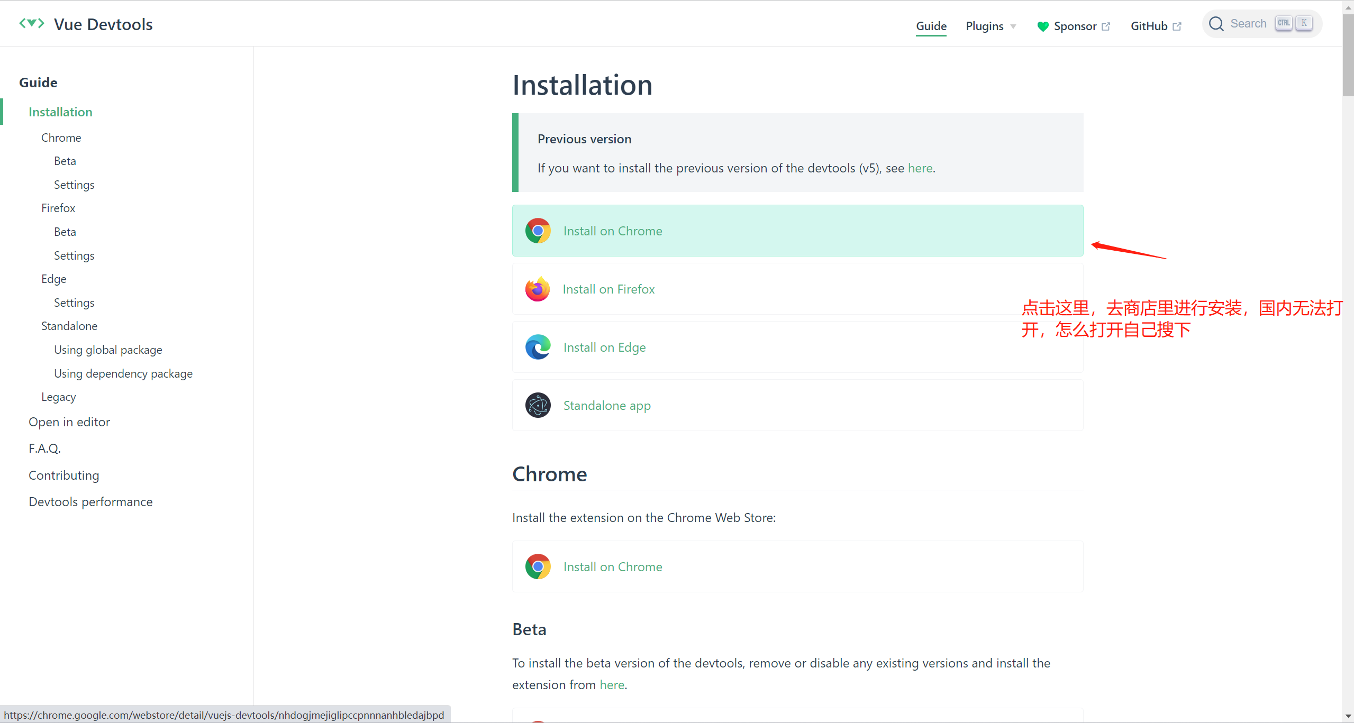Go to Chrome section in the sidebar
This screenshot has width=1354, height=723.
[x=61, y=138]
